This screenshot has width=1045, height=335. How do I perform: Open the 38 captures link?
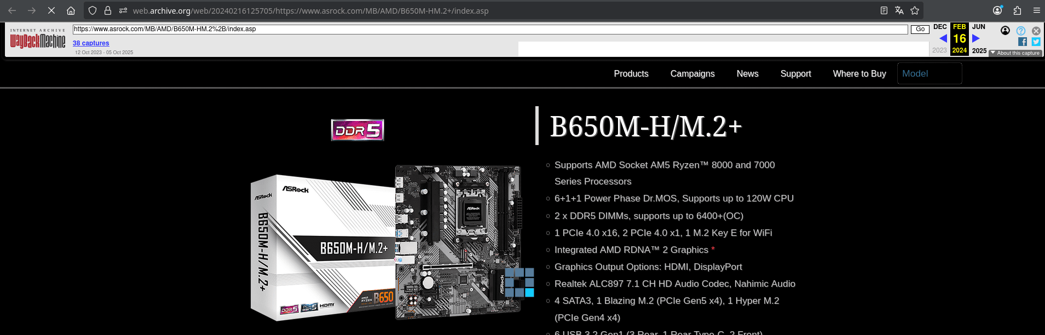click(91, 43)
